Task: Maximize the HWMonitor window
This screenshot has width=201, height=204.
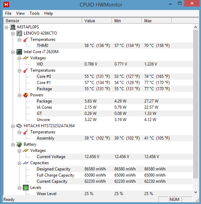Action: (180, 3)
